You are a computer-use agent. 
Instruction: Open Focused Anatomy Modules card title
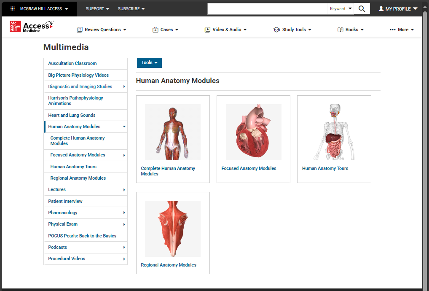(249, 168)
